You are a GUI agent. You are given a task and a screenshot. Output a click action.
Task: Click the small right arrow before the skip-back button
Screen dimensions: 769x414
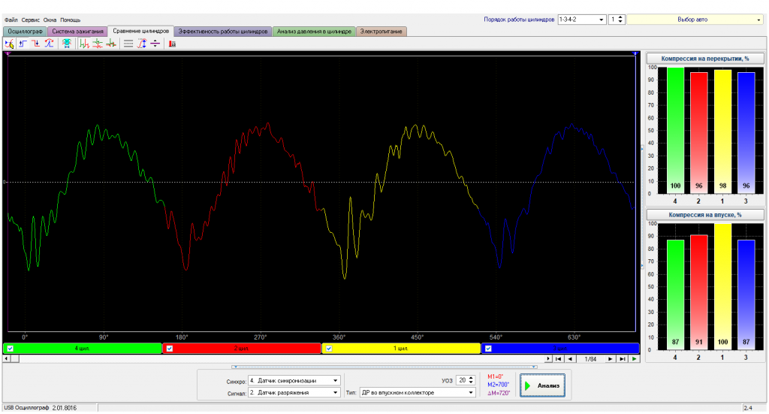tap(547, 359)
